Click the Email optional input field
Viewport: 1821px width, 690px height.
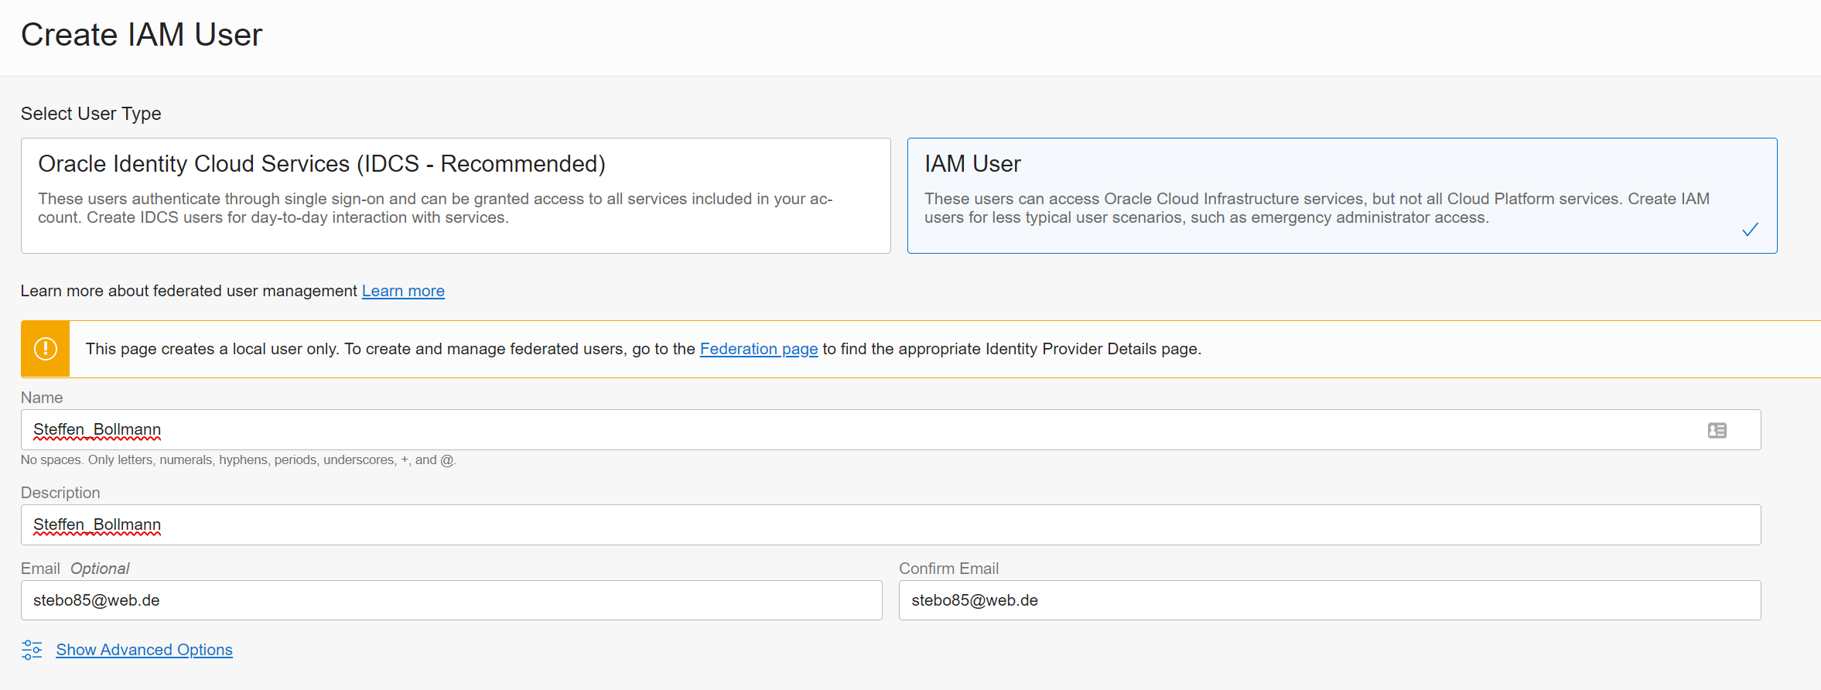[451, 600]
